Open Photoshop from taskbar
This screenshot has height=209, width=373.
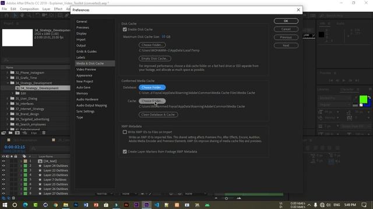(76, 205)
